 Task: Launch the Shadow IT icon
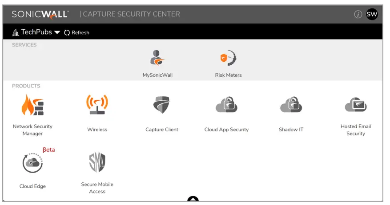tap(291, 105)
